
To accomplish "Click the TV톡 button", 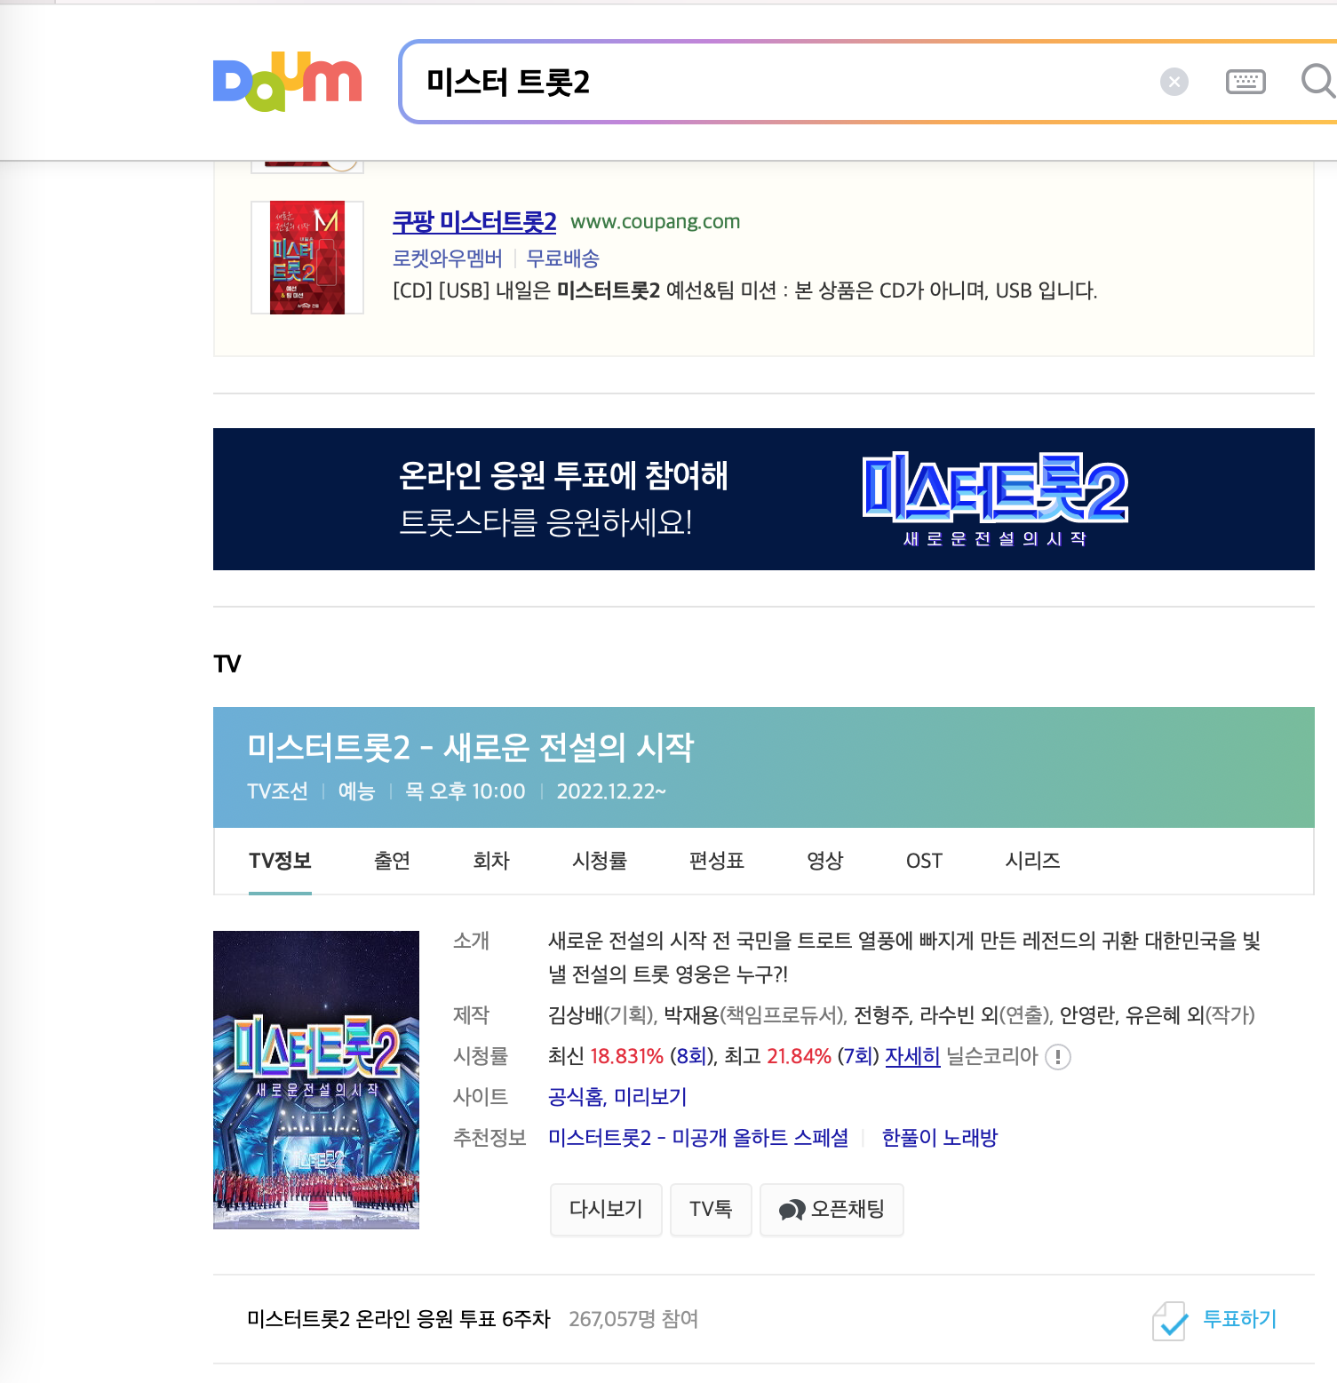I will (711, 1209).
